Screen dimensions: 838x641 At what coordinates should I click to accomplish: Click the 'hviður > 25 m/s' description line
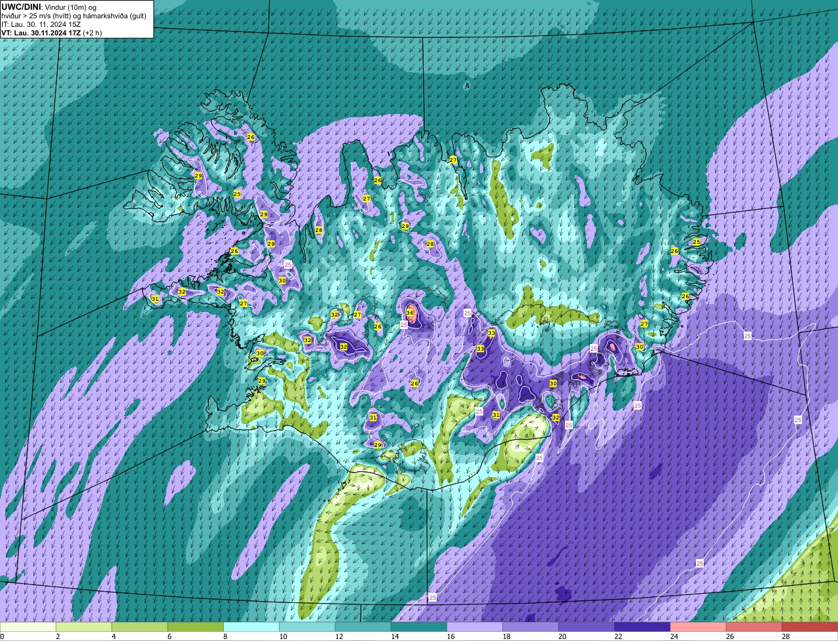point(74,16)
